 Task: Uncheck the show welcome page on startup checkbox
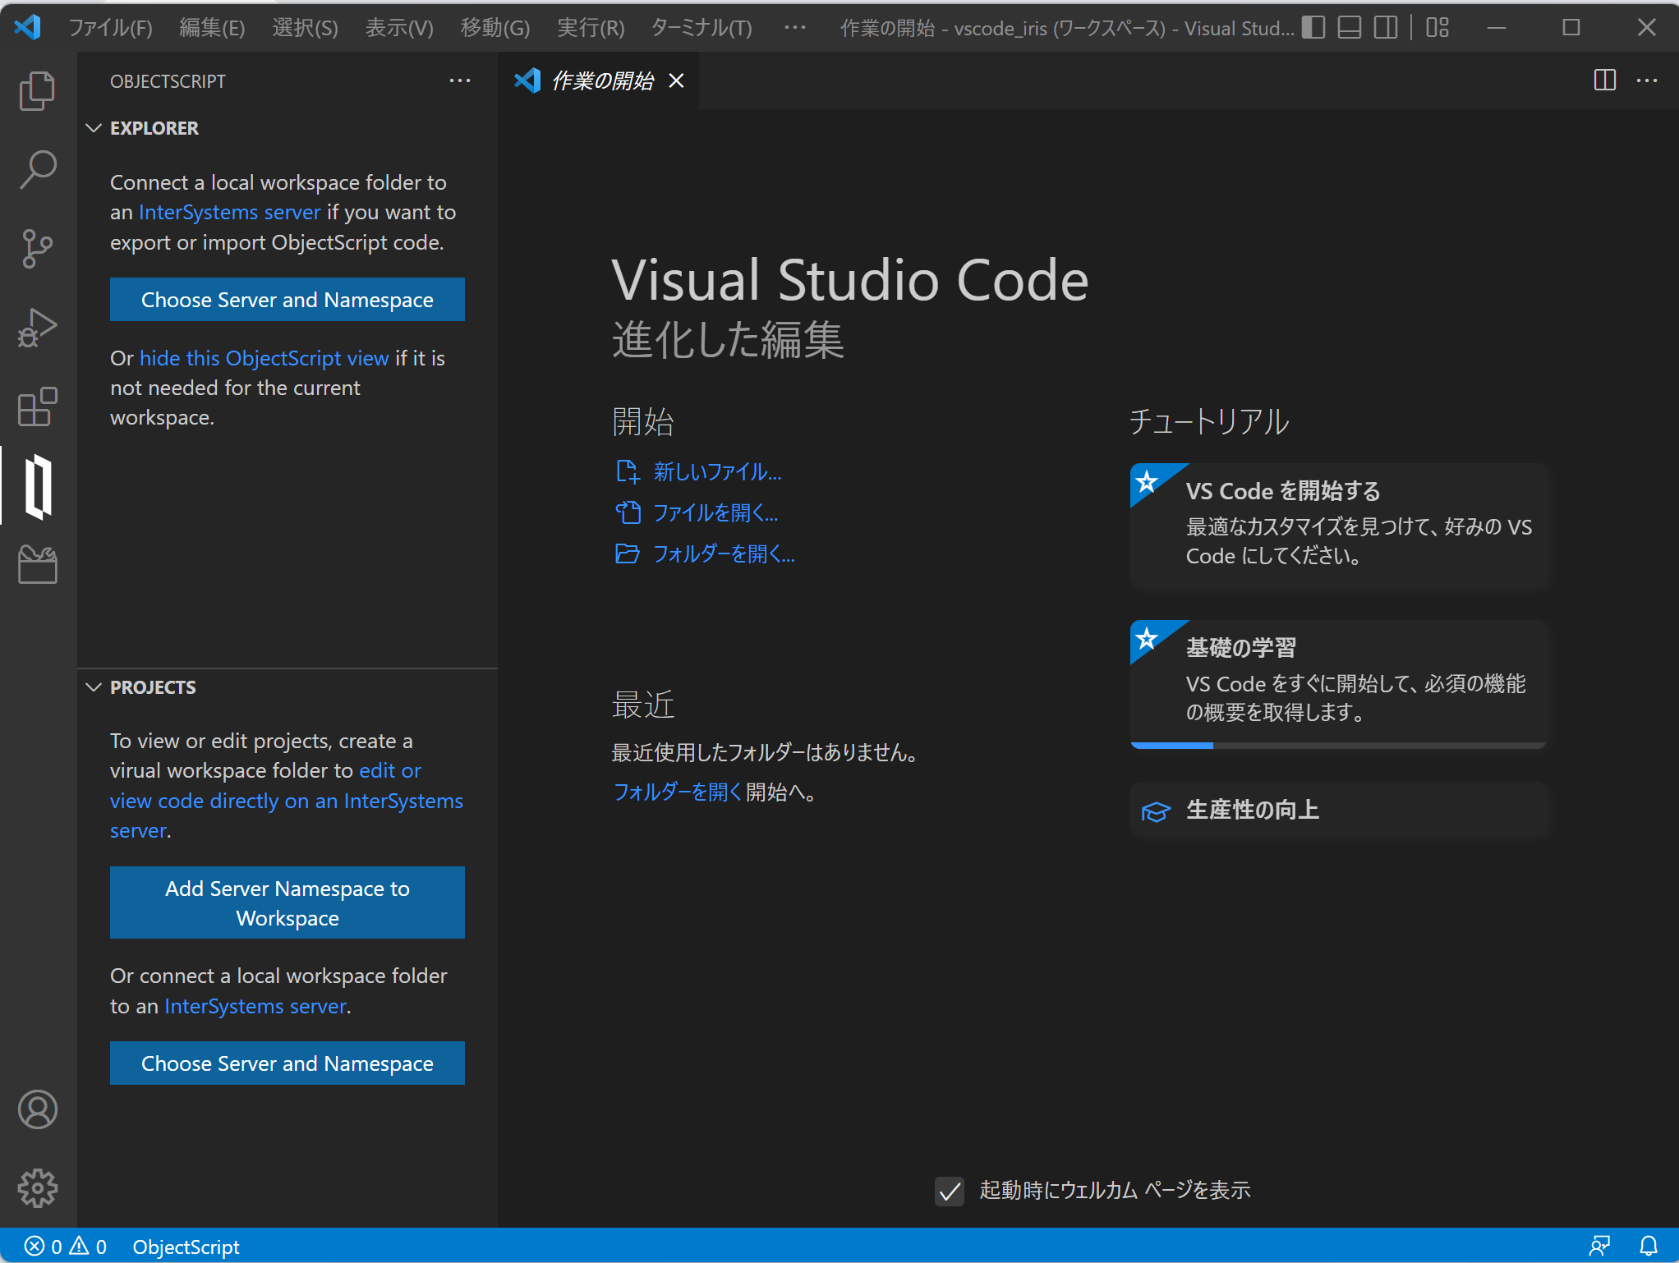[950, 1191]
